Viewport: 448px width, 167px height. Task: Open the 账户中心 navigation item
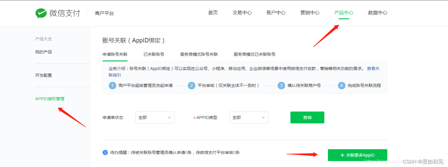(x=276, y=13)
